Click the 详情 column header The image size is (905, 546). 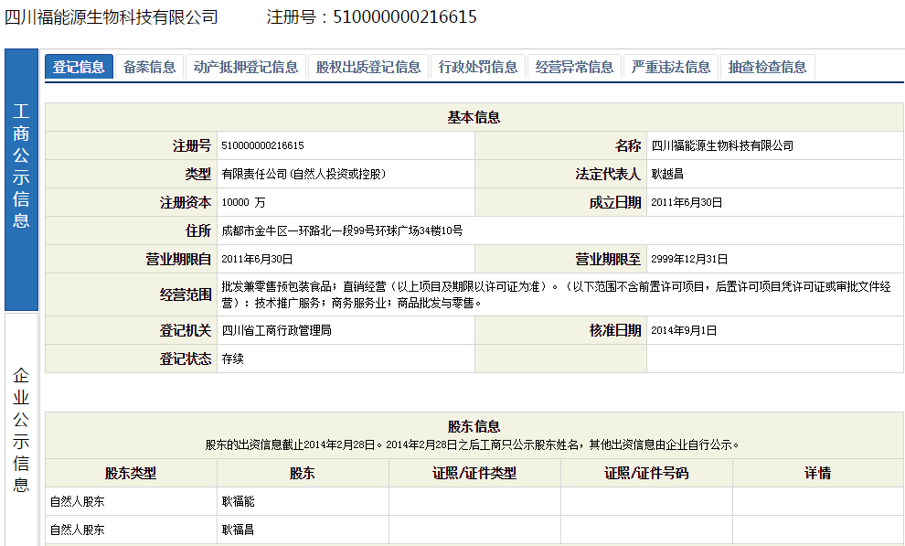[x=817, y=473]
